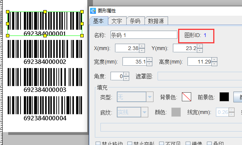Click the 高度(mm) value field

click(x=199, y=62)
